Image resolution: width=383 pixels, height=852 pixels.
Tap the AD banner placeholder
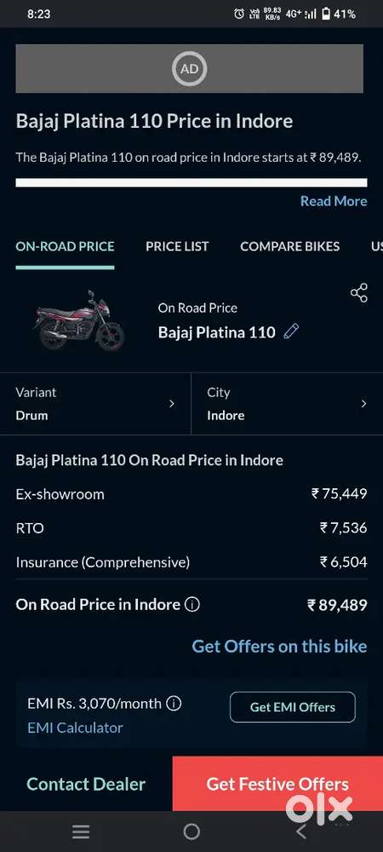tap(189, 69)
